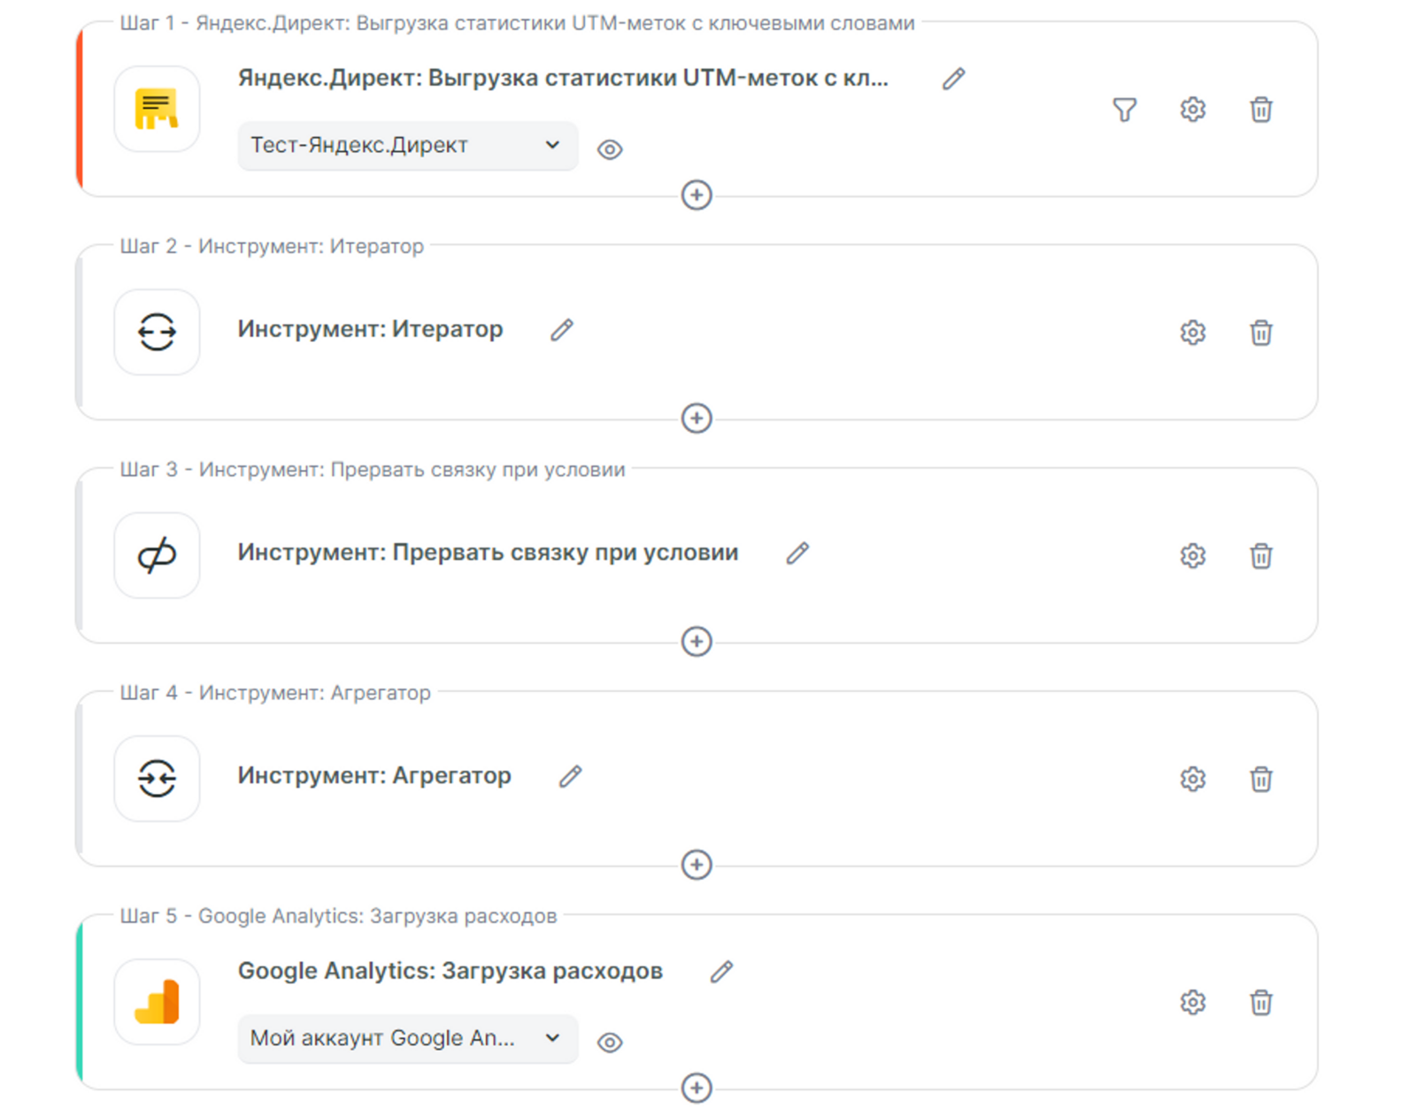Viewport: 1416px width, 1116px height.
Task: Delete the Google Analytics step
Action: pos(1260,1002)
